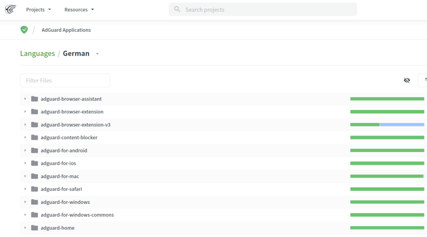Open the adguard-for-mac folder name
427x237 pixels.
tap(60, 176)
